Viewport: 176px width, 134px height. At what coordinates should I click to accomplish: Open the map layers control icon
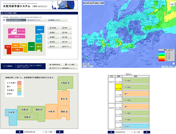[x=172, y=4]
